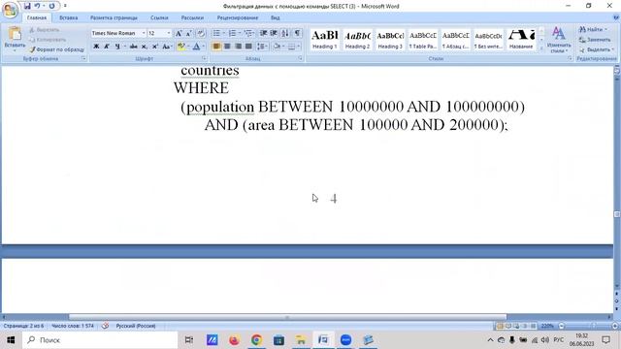The height and width of the screenshot is (349, 621).
Task: Open the line spacing dropdown
Action: (262, 47)
